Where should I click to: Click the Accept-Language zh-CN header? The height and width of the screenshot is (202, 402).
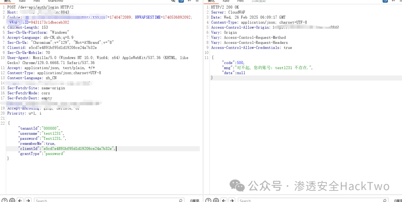(40, 38)
